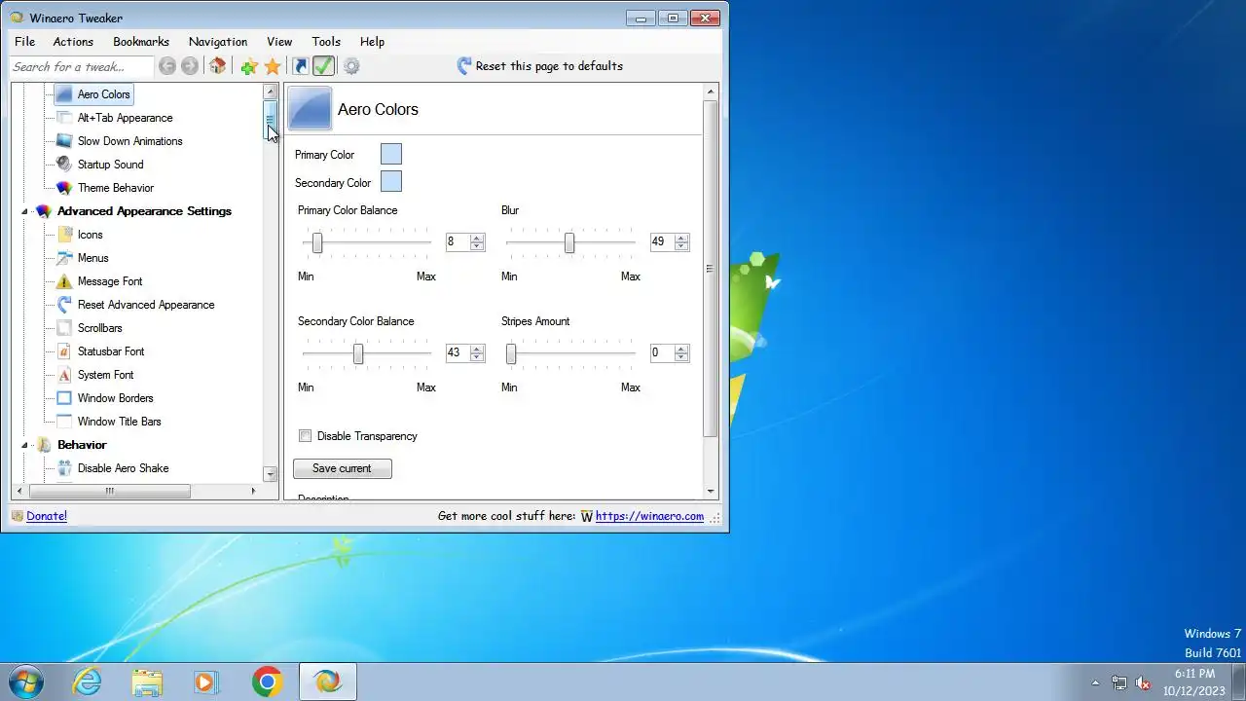This screenshot has width=1246, height=701.
Task: Increase the Stripes Amount spinner value
Action: pyautogui.click(x=681, y=349)
